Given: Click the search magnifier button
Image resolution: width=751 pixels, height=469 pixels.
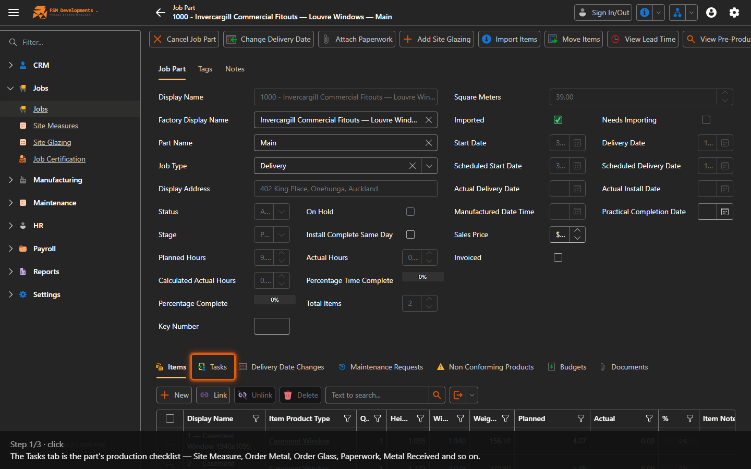Looking at the screenshot, I should coord(437,395).
